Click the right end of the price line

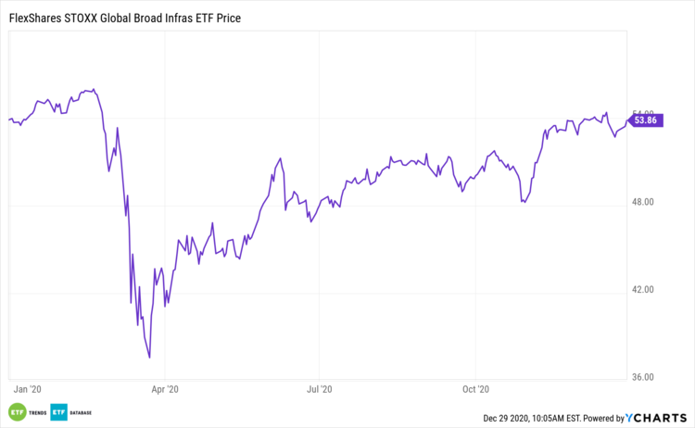click(x=626, y=121)
